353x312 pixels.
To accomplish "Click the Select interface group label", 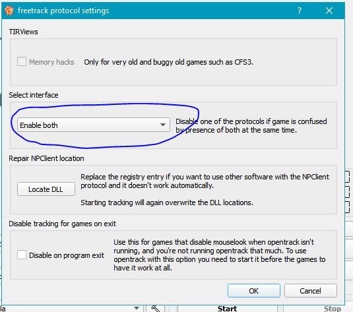I will click(34, 95).
